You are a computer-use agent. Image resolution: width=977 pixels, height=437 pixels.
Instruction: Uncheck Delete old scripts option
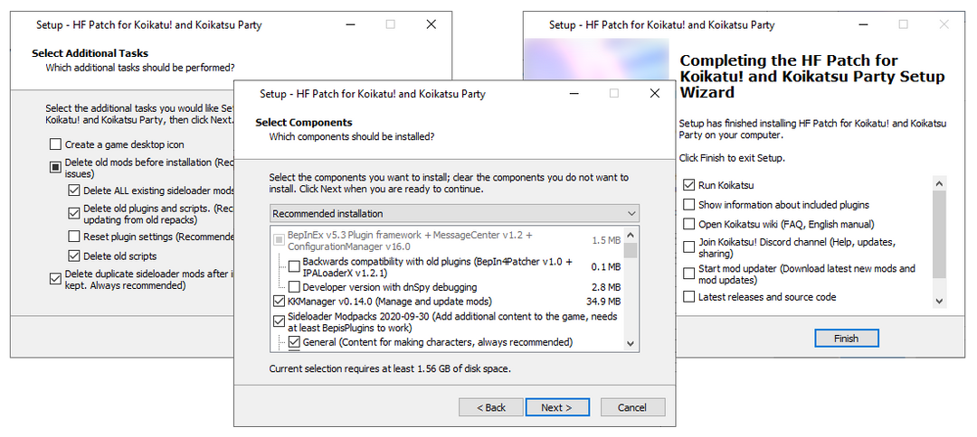[x=74, y=256]
